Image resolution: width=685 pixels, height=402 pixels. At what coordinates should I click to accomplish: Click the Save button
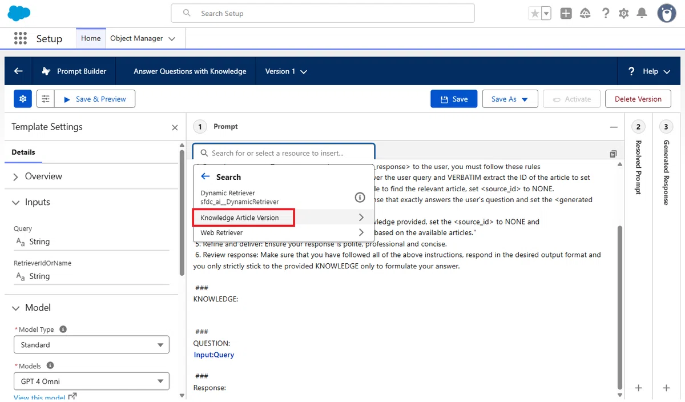[x=454, y=99]
